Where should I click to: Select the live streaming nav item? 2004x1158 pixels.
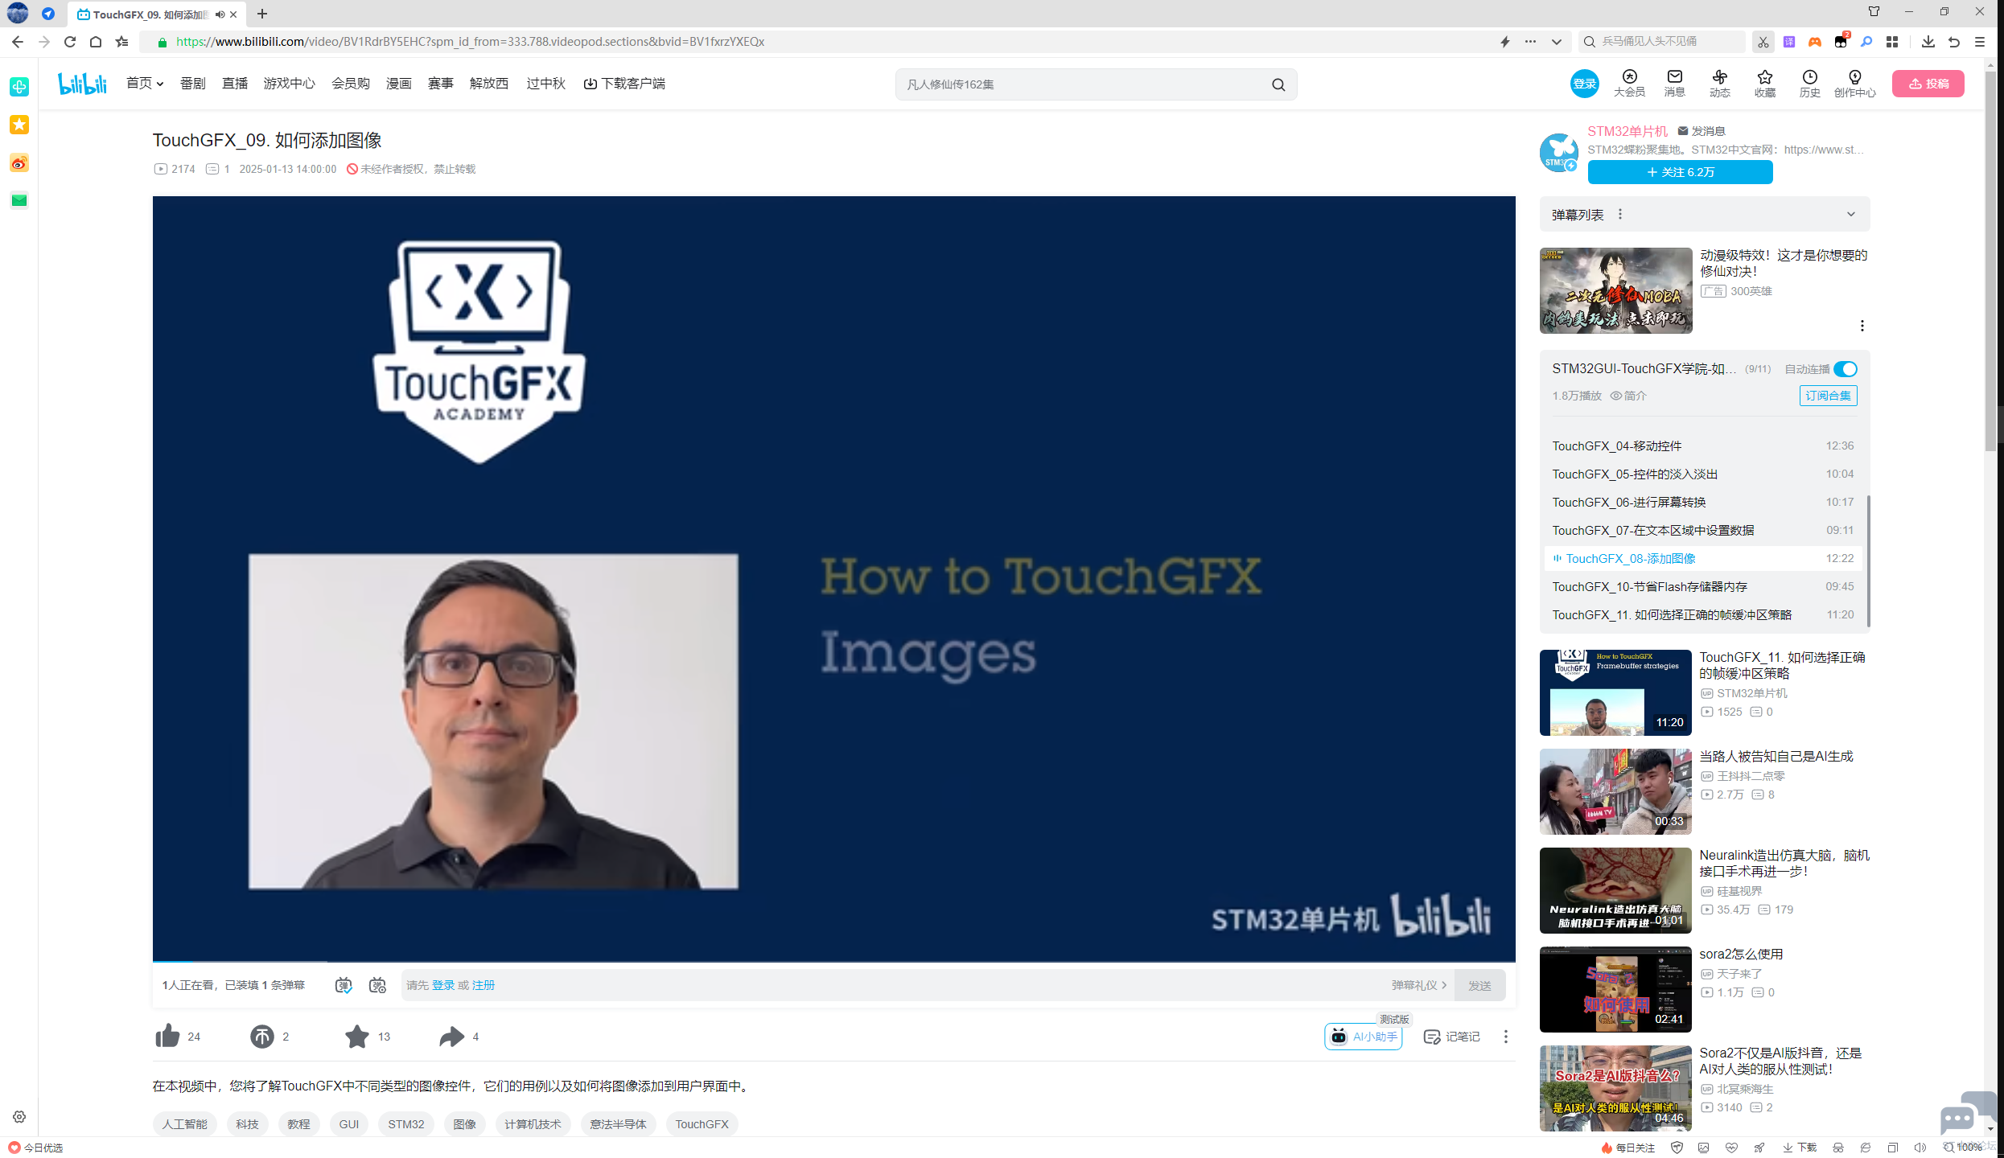(234, 84)
